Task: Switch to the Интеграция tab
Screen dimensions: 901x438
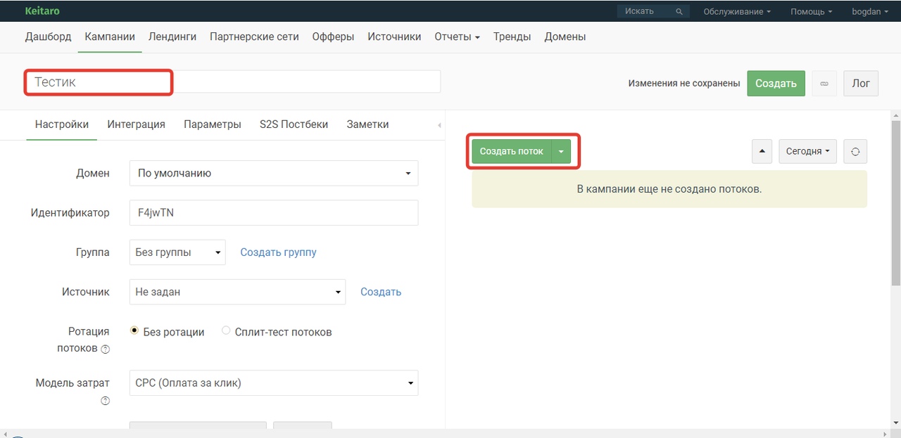Action: 137,124
